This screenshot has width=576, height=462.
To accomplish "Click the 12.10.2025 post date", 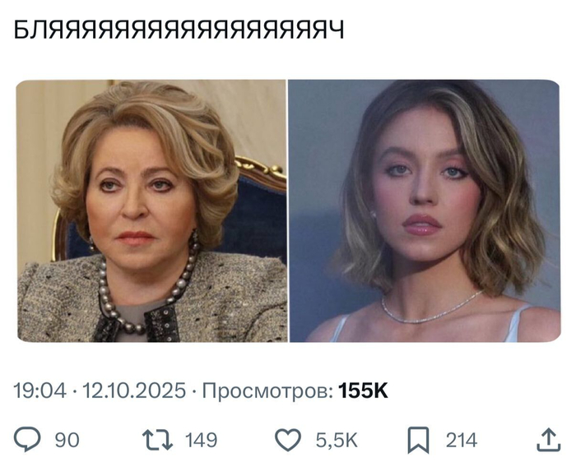I will (x=134, y=390).
